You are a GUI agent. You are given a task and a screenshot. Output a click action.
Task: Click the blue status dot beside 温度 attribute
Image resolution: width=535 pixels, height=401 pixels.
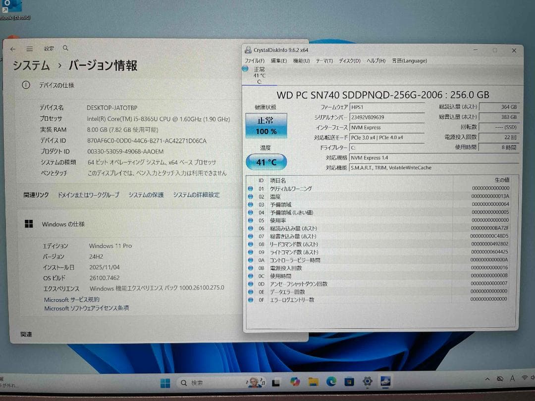click(251, 197)
